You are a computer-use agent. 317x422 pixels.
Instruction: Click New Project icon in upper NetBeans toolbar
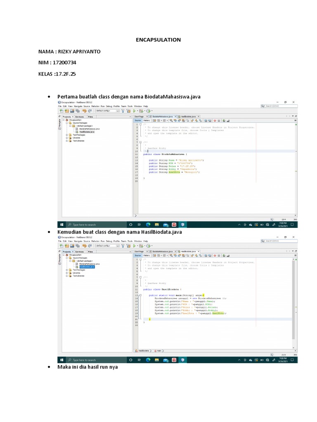tap(62, 111)
